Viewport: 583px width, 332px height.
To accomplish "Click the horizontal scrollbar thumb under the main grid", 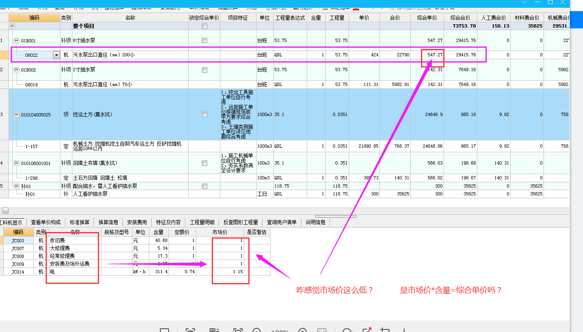I will pyautogui.click(x=6, y=210).
